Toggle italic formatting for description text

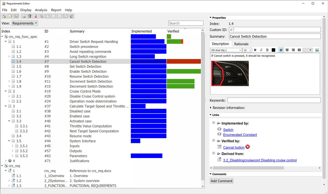[261, 50]
